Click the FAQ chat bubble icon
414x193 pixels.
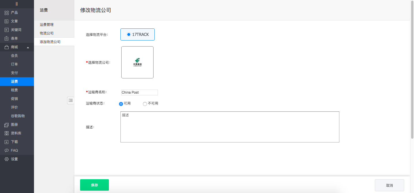pyautogui.click(x=7, y=150)
